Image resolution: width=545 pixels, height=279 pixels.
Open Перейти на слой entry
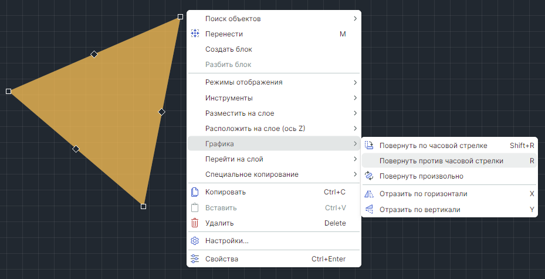(x=274, y=159)
